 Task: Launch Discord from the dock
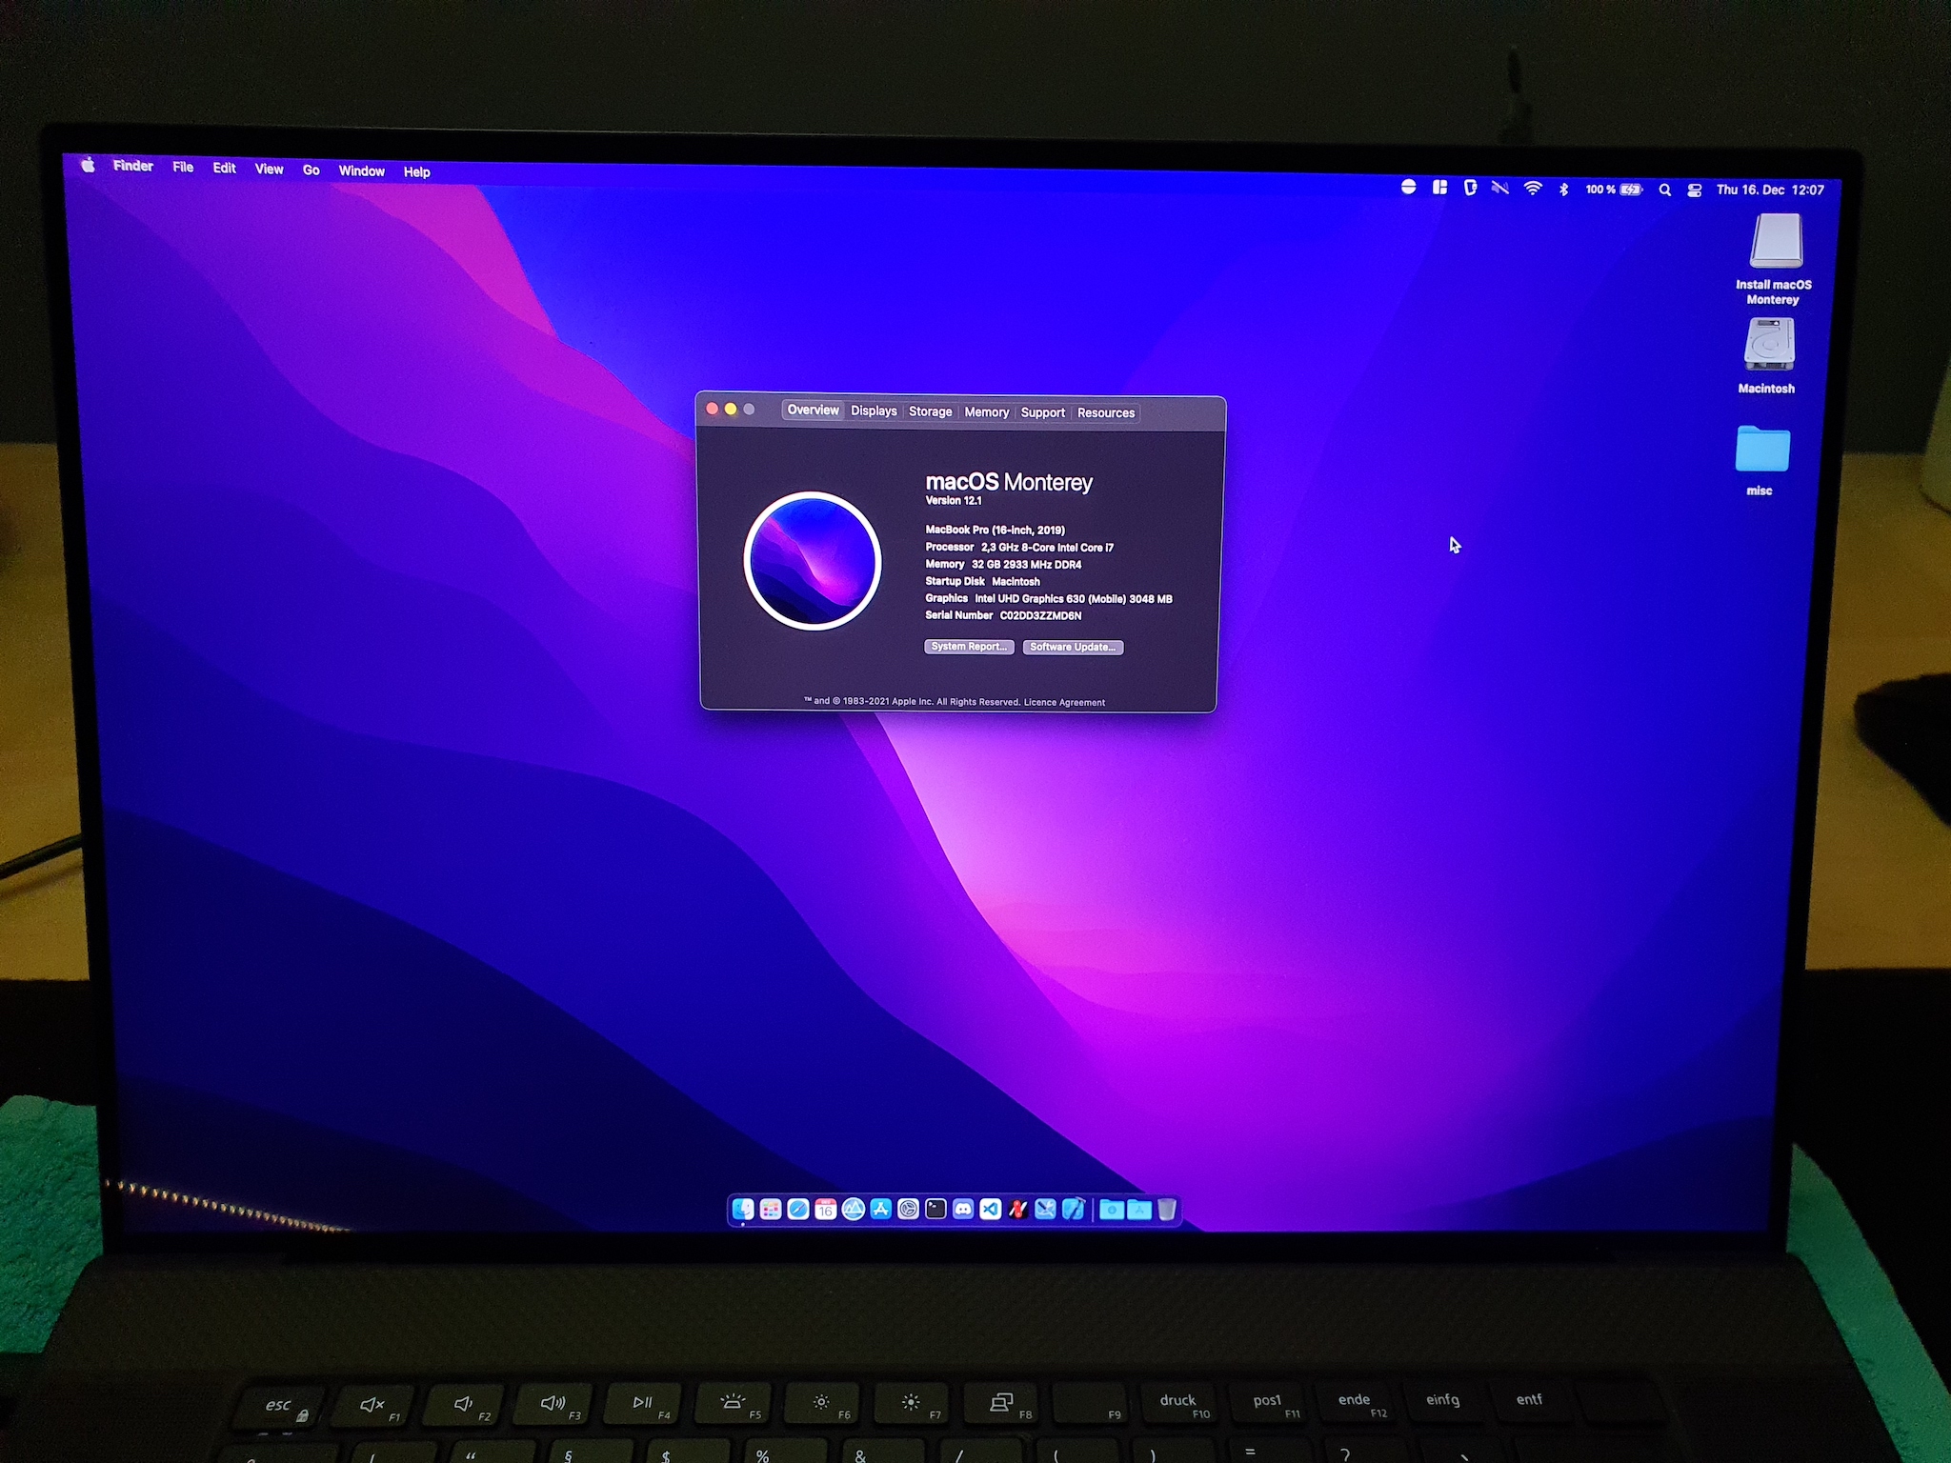point(963,1210)
